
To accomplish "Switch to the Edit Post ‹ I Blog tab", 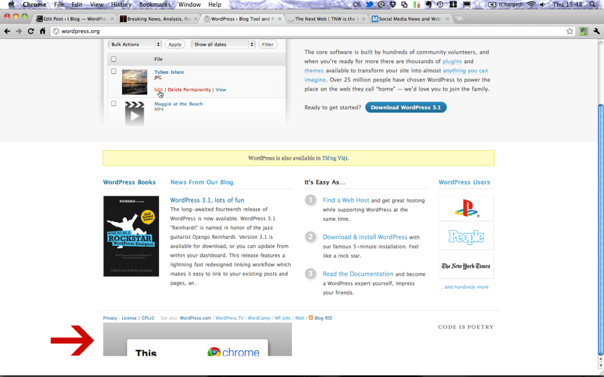I will click(74, 19).
